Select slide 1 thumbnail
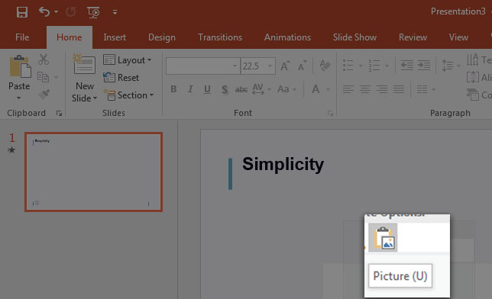This screenshot has height=299, width=492. (93, 172)
